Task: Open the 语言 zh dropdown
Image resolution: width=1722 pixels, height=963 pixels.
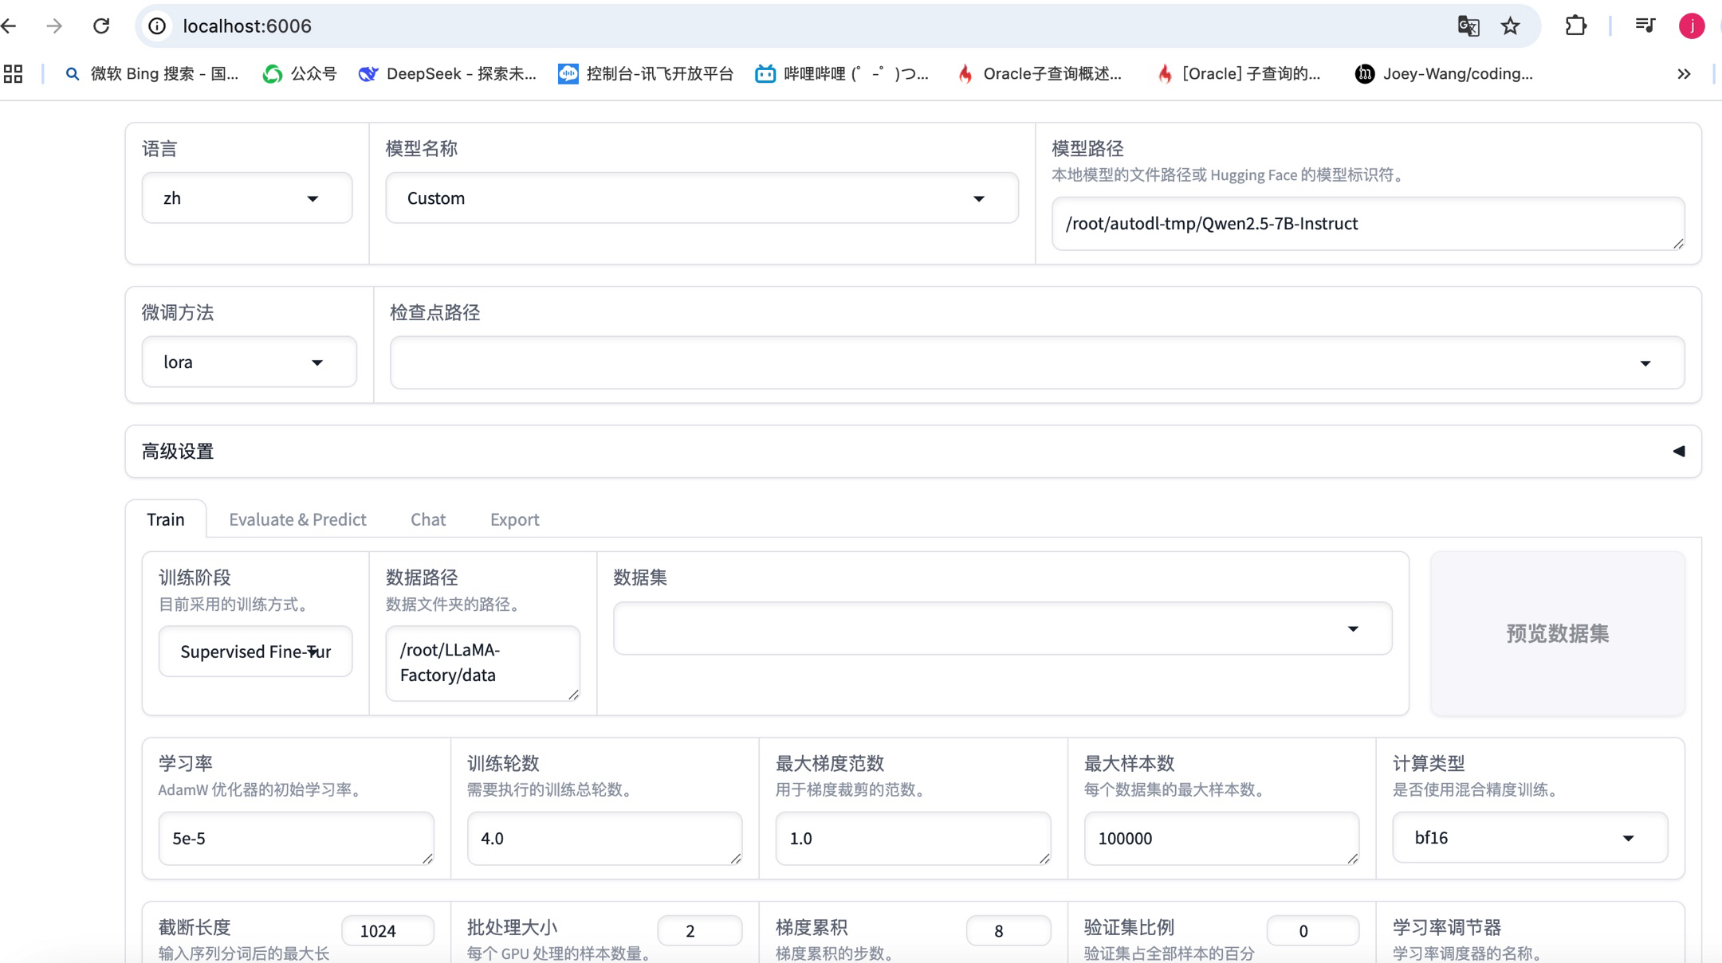Action: pos(246,198)
